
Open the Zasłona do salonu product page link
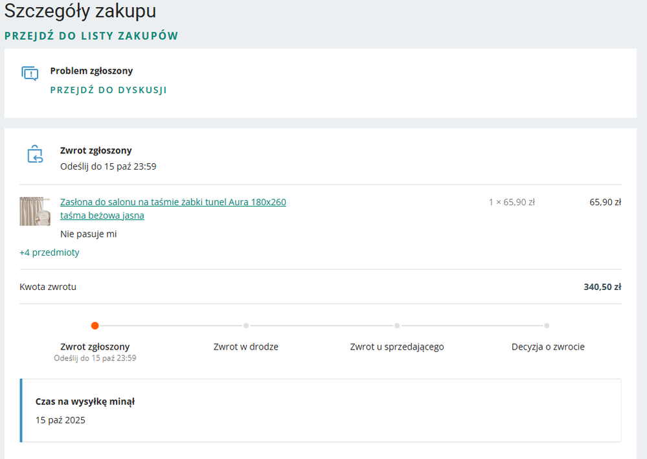pyautogui.click(x=172, y=202)
